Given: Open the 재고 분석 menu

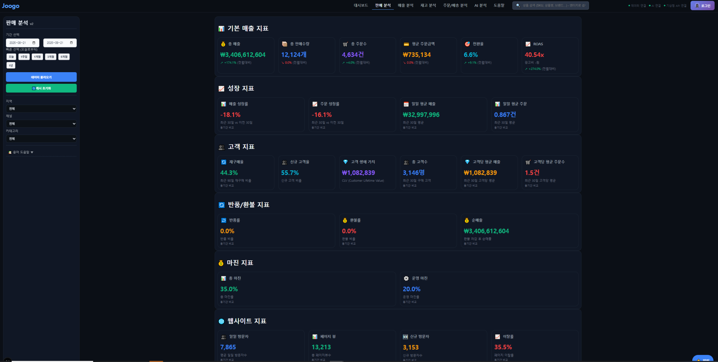Looking at the screenshot, I should tap(428, 6).
